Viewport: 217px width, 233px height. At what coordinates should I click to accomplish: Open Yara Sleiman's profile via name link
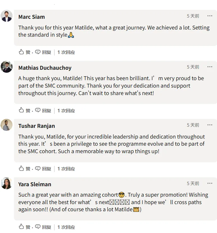point(35,184)
